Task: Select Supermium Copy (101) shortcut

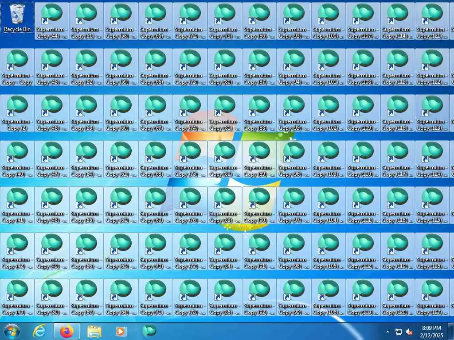Action: pyautogui.click(x=329, y=67)
